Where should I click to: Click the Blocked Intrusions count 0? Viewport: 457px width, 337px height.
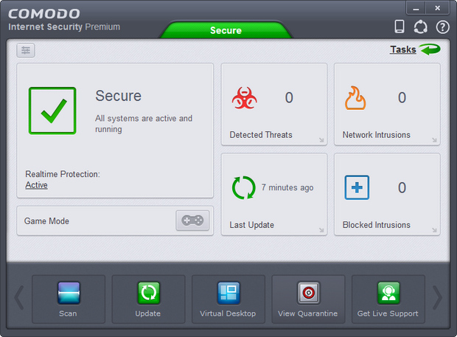click(402, 188)
